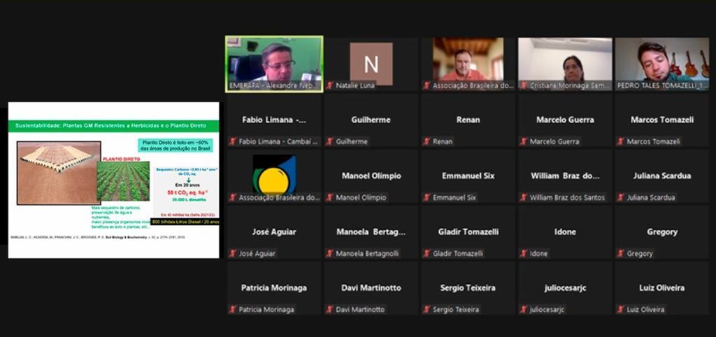Select the Juliana Scardua participant tile
Image resolution: width=716 pixels, height=337 pixels.
(x=661, y=176)
